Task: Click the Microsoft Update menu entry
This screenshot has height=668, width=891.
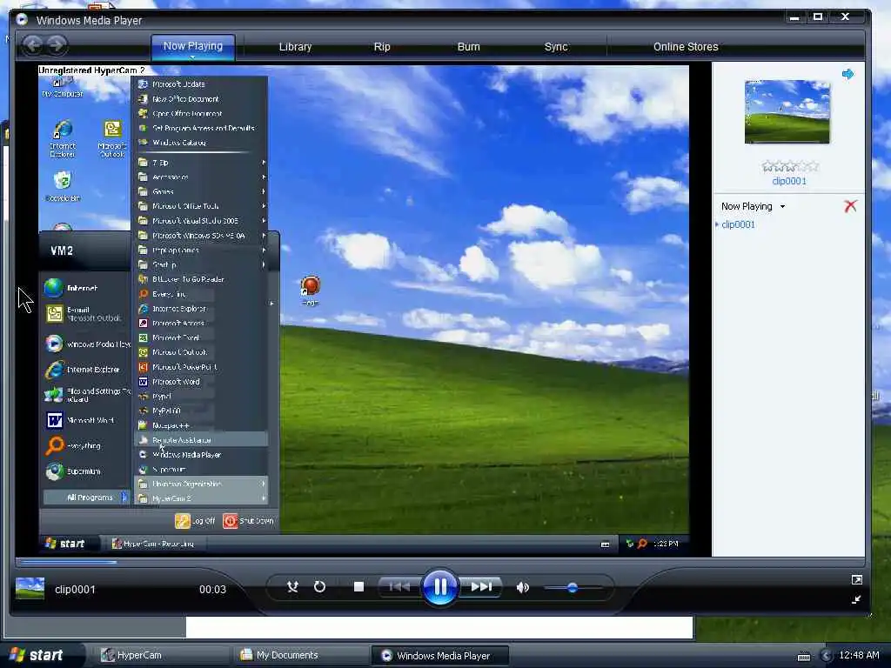Action: [x=201, y=84]
